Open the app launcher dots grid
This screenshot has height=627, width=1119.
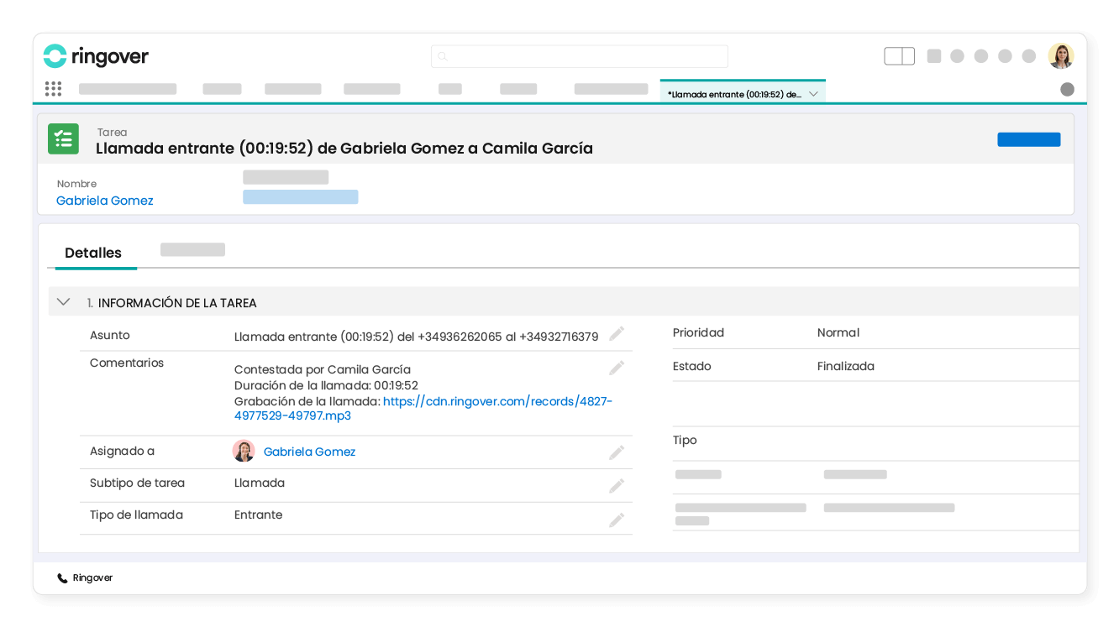point(53,89)
